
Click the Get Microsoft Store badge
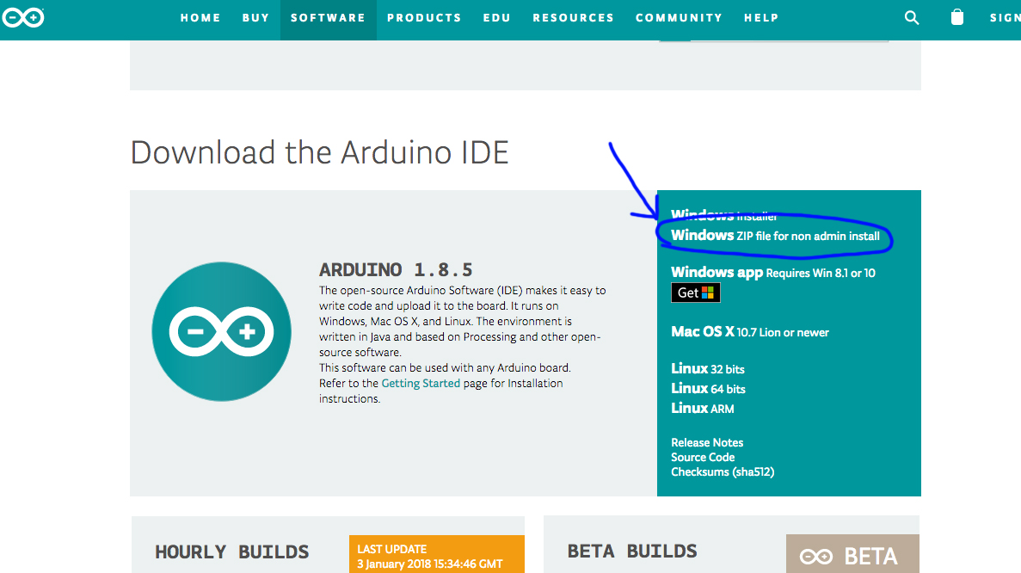pos(695,293)
